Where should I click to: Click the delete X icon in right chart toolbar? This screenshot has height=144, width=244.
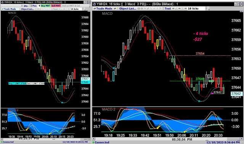[160, 8]
